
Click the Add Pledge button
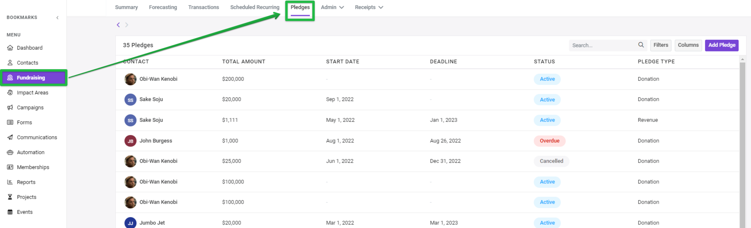(722, 45)
